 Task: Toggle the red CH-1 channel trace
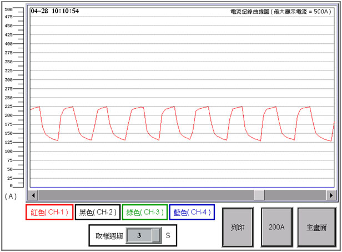(x=49, y=212)
